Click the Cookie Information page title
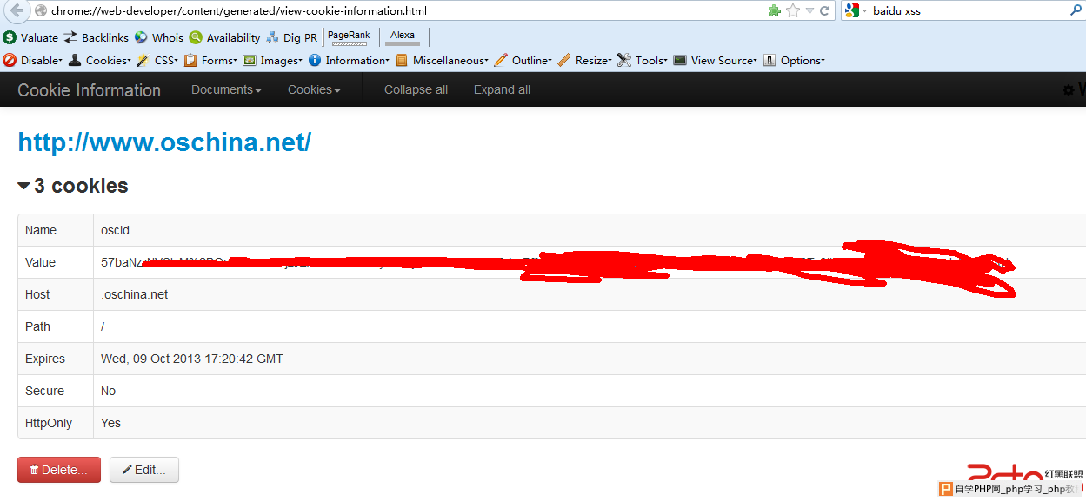Image resolution: width=1086 pixels, height=501 pixels. coord(89,90)
